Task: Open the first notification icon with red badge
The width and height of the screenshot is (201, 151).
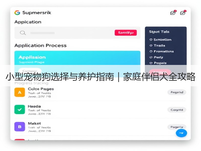Action: point(173,12)
